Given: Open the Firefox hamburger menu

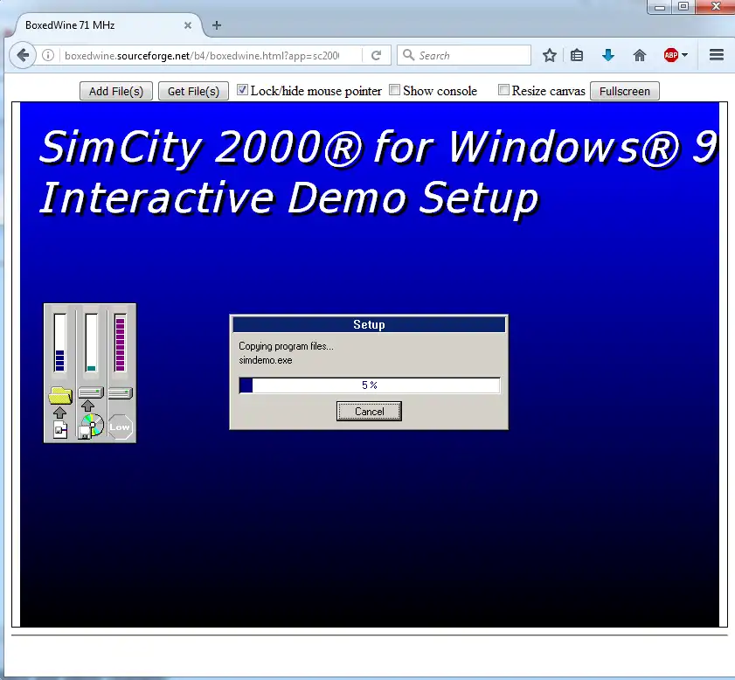Looking at the screenshot, I should point(717,55).
